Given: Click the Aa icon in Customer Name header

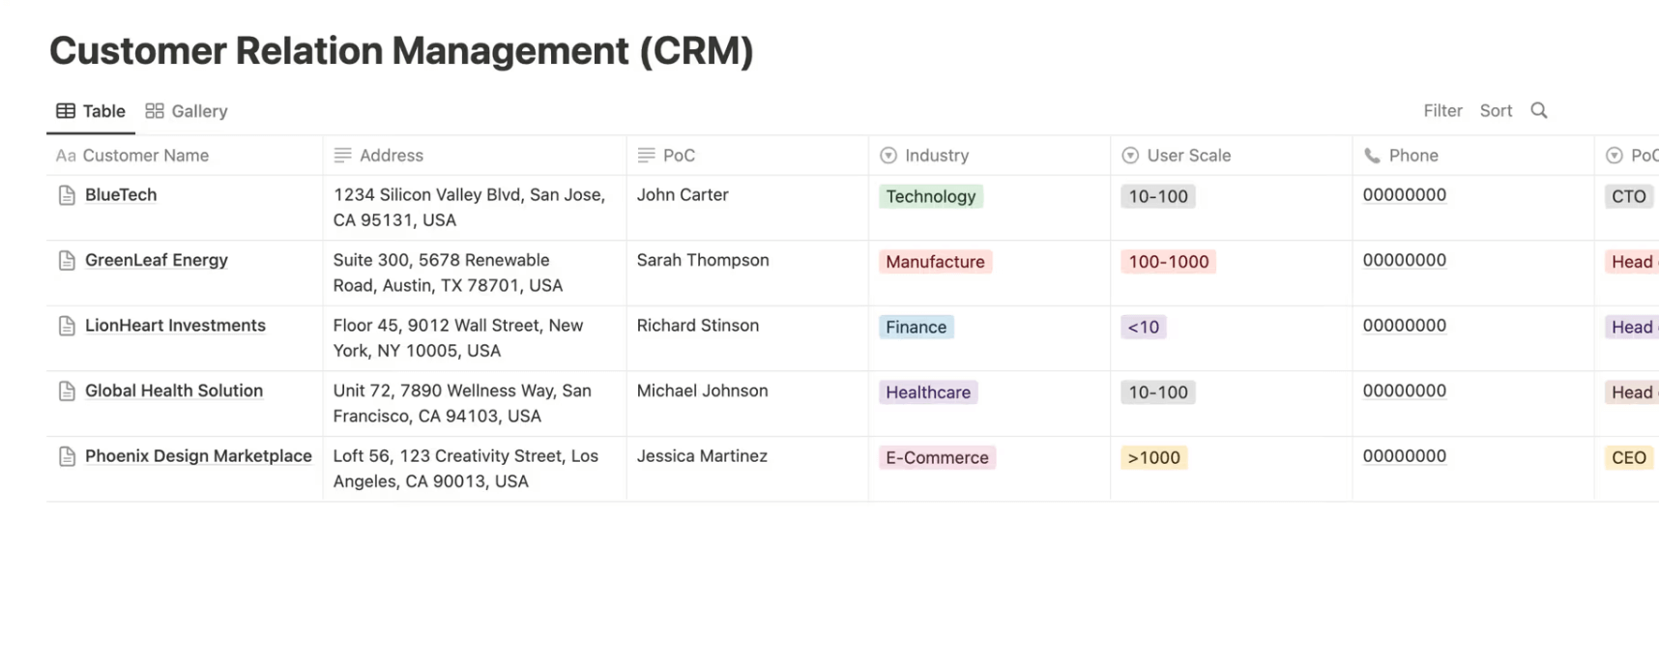Looking at the screenshot, I should (x=64, y=155).
